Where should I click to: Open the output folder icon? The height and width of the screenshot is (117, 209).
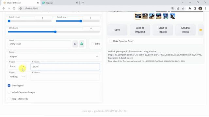pyautogui.click(x=201, y=30)
